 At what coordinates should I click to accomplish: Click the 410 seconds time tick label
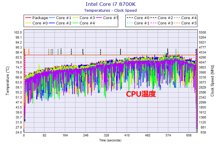pos(127,135)
